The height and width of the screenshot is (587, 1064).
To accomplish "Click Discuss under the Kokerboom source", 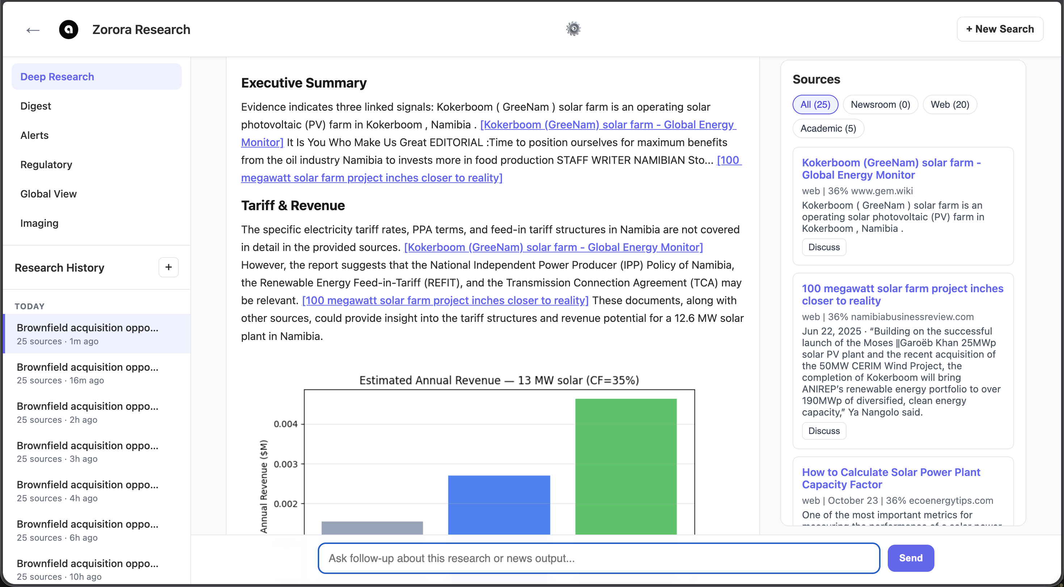I will point(824,247).
